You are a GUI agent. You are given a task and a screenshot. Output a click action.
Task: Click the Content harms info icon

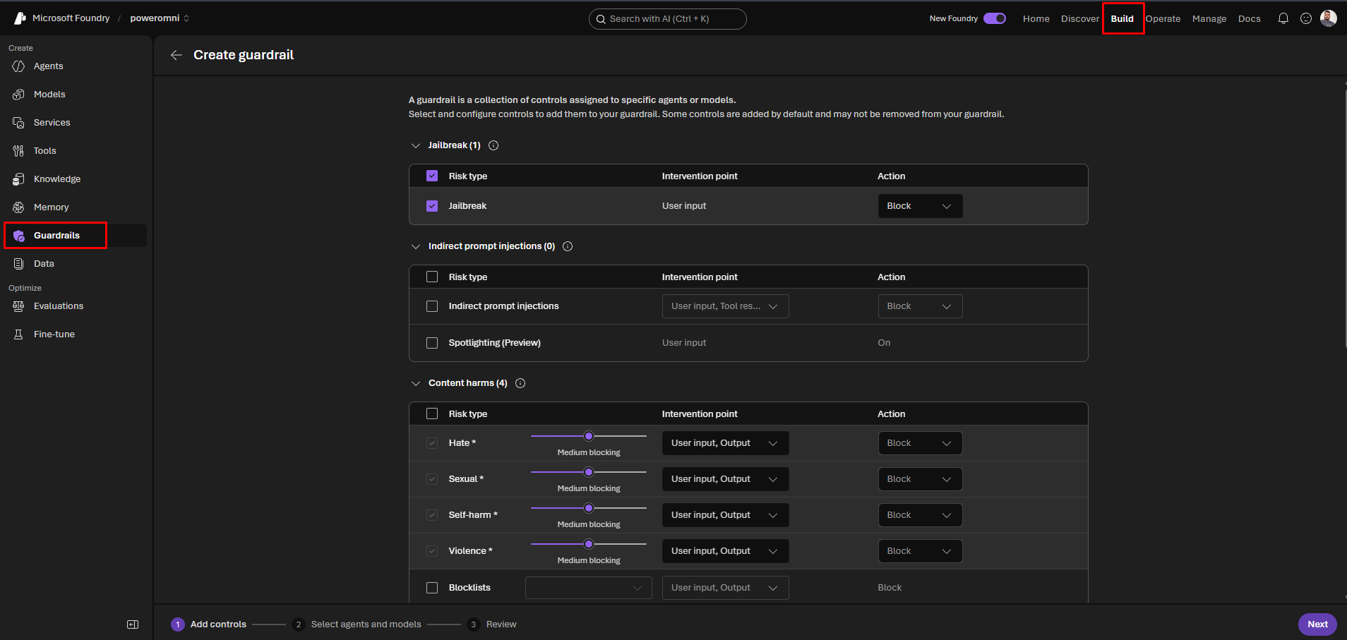click(520, 383)
